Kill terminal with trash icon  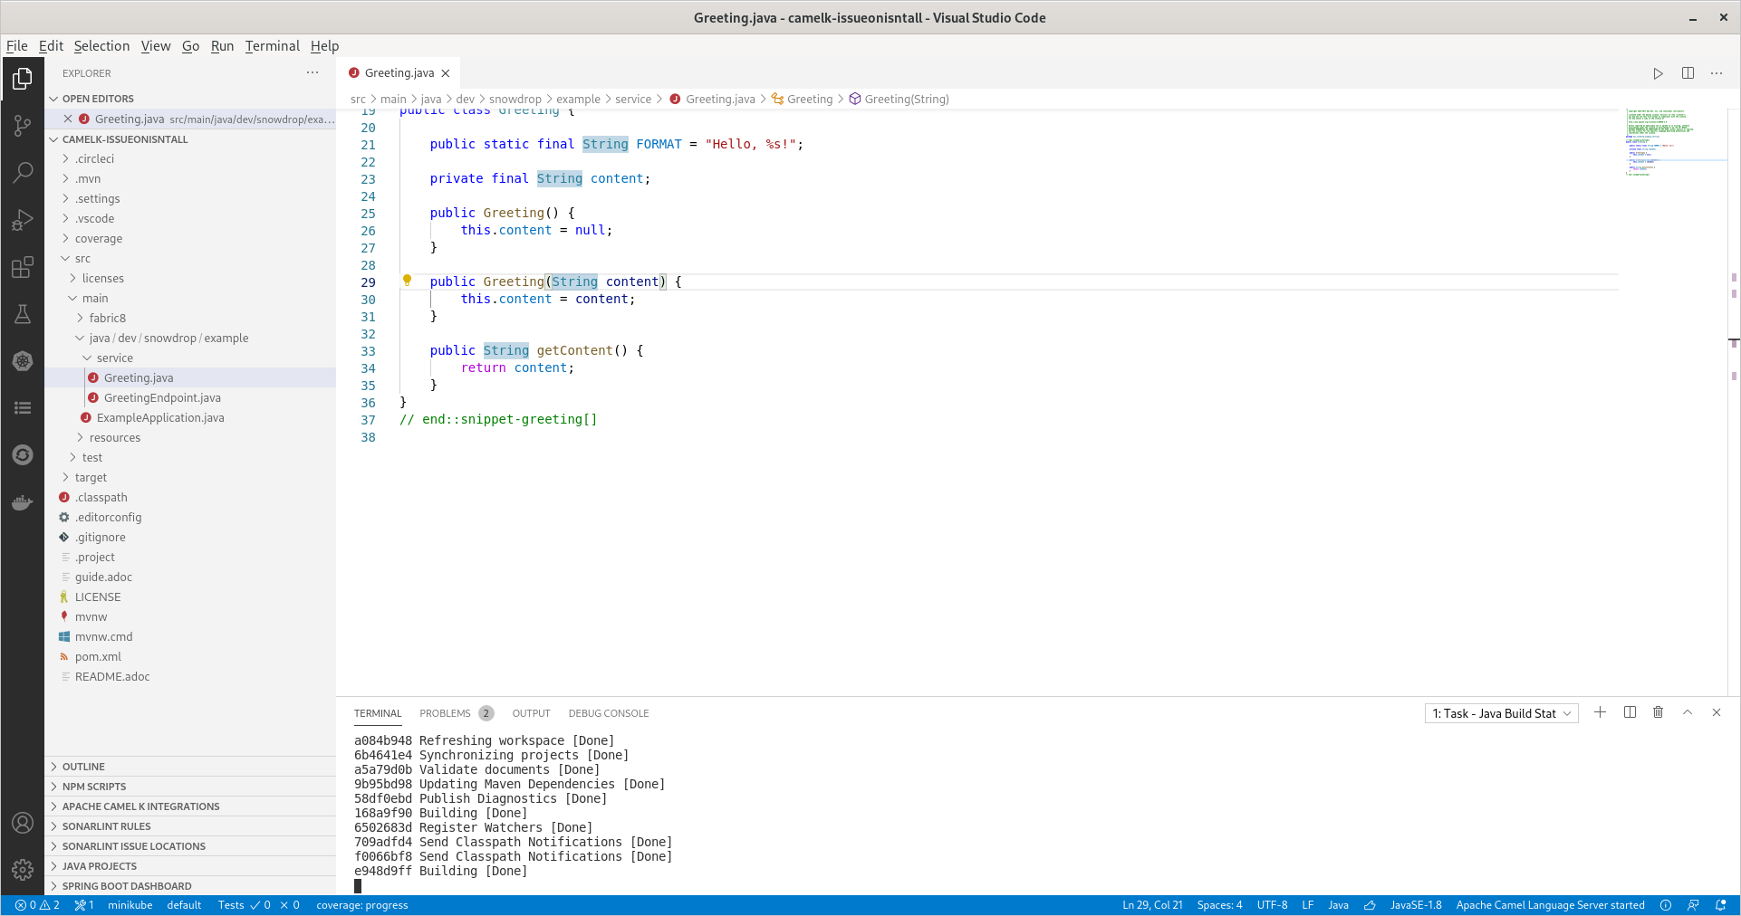[x=1659, y=712]
